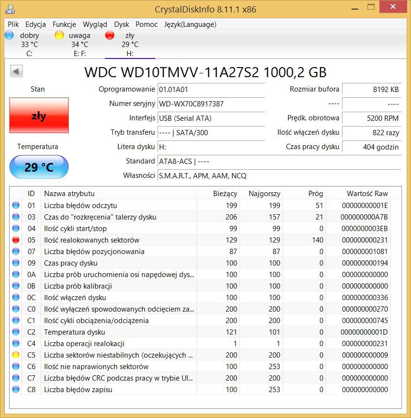Select row 'Temperatura dysku'

pyautogui.click(x=200, y=332)
